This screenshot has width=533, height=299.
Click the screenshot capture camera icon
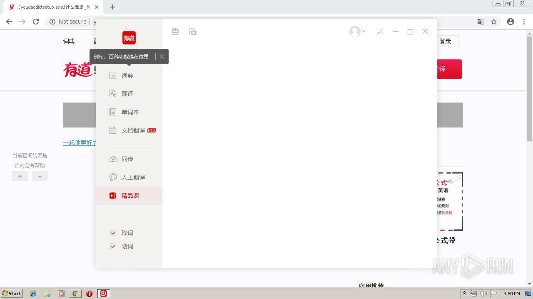(x=192, y=32)
